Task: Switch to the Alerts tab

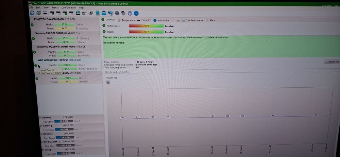Action: click(x=211, y=20)
